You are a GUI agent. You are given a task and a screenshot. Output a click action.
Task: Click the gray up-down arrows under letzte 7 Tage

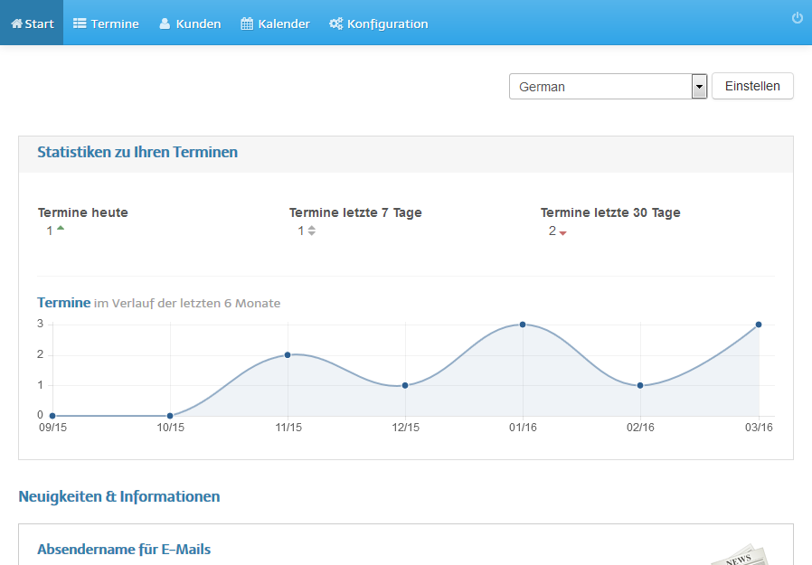[x=312, y=231]
